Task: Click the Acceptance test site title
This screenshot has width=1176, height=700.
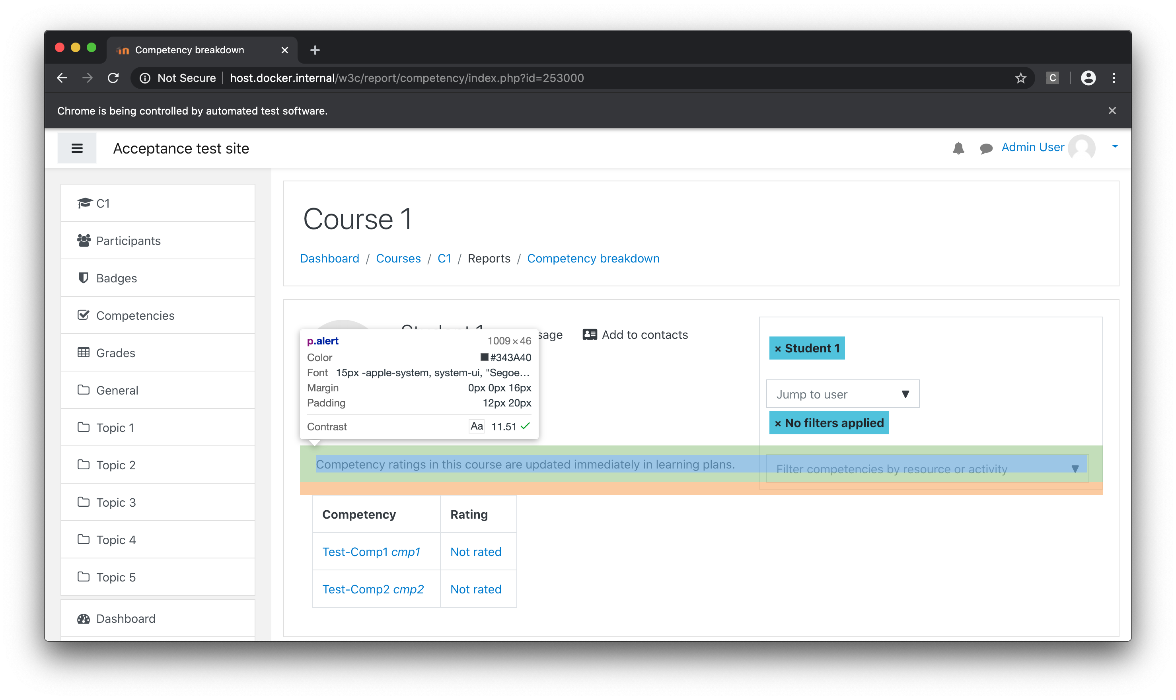Action: 181,148
